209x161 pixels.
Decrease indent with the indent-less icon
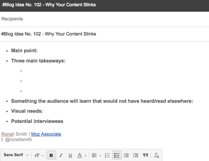[x=126, y=155]
